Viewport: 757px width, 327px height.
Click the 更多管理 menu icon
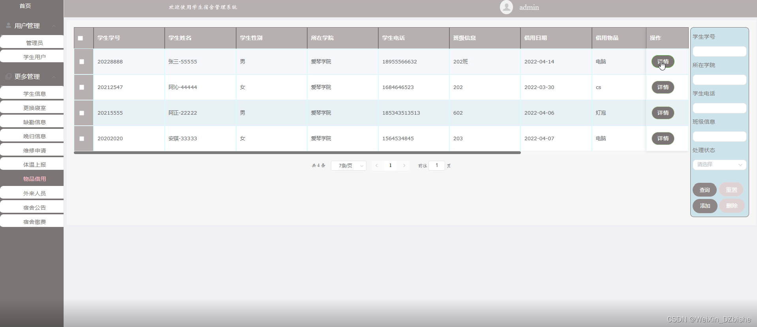pyautogui.click(x=8, y=76)
